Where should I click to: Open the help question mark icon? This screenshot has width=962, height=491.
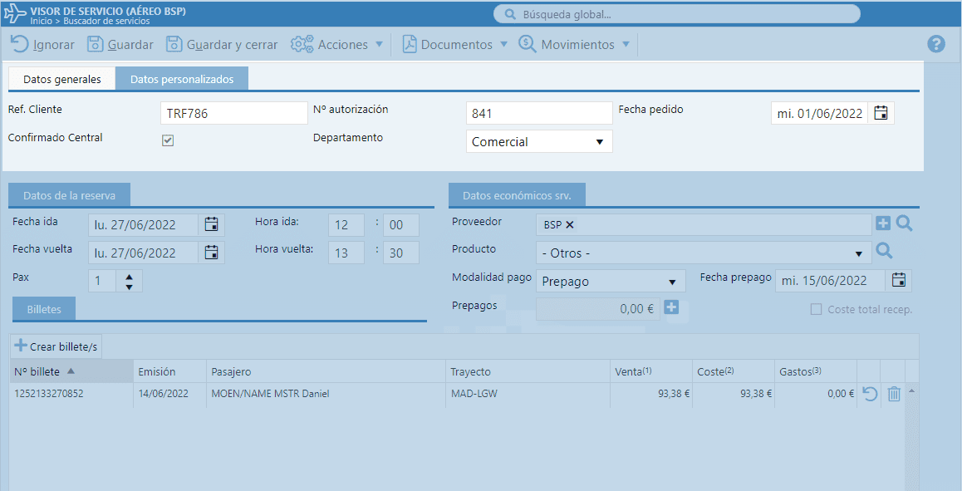pos(935,43)
